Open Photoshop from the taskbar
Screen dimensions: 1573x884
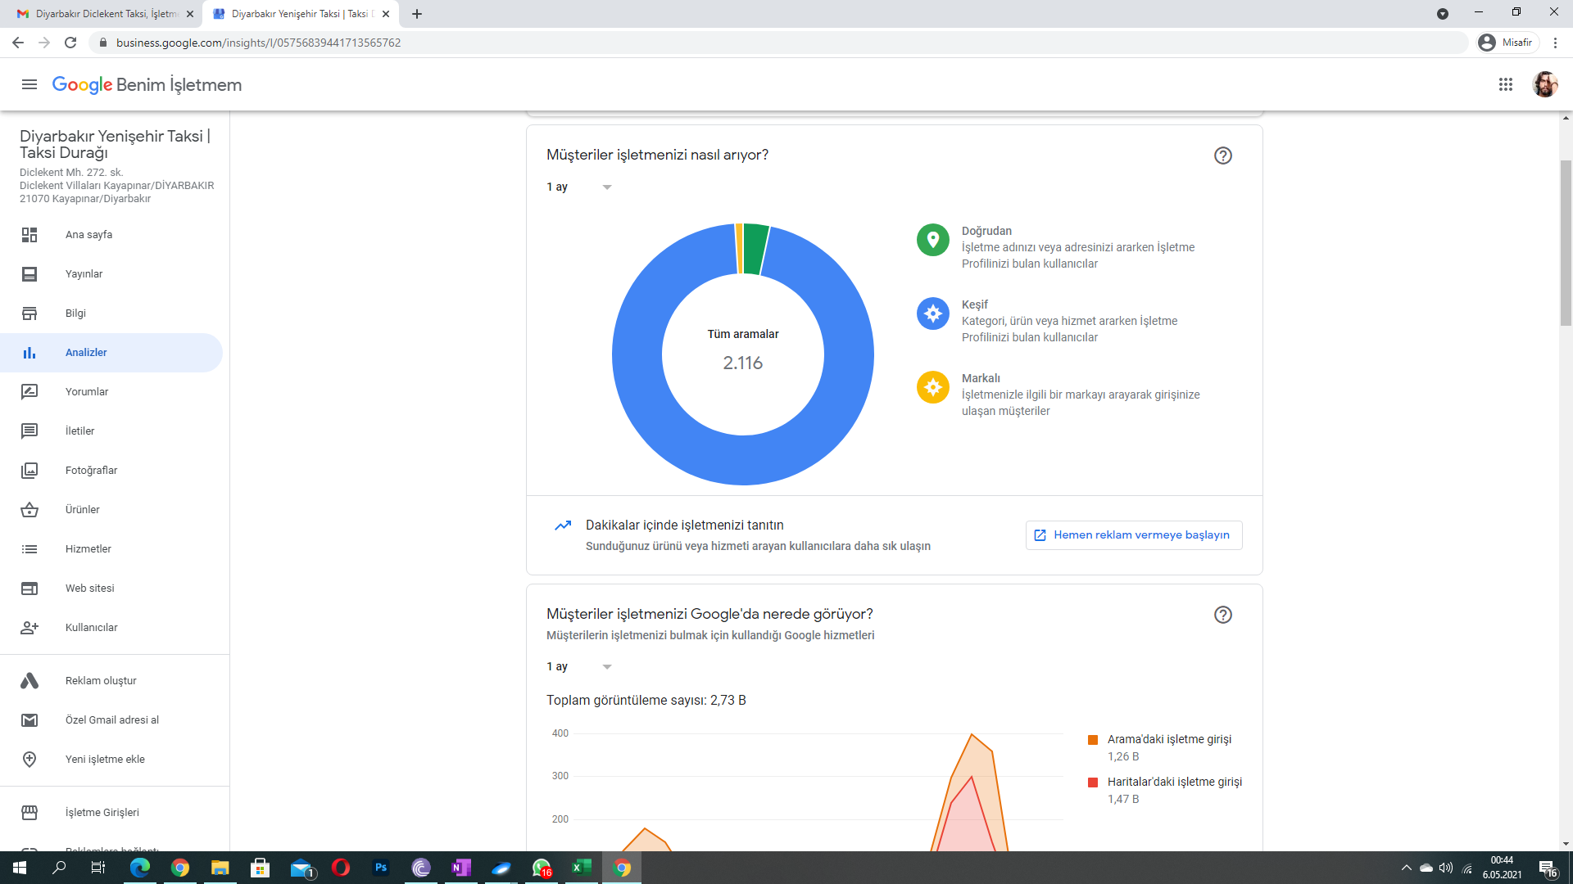point(381,868)
